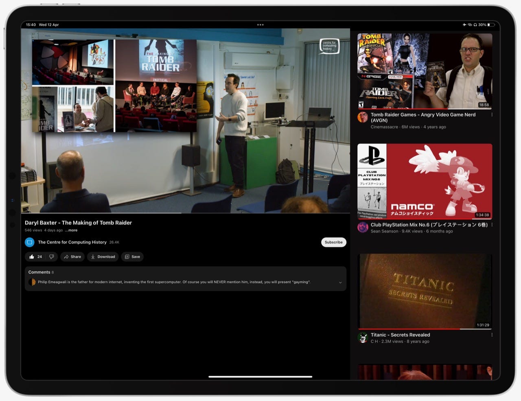The width and height of the screenshot is (521, 401).
Task: Share the Tomb Raider talk video
Action: pyautogui.click(x=72, y=257)
